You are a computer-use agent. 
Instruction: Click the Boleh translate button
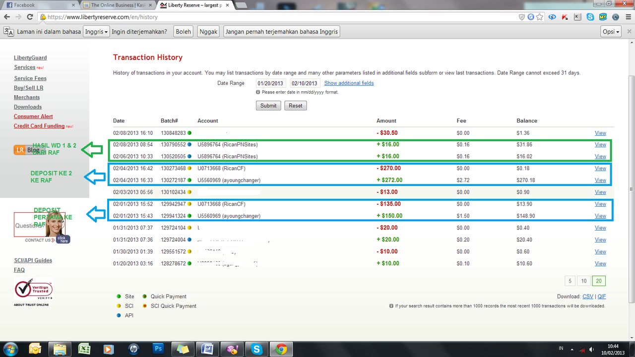point(183,32)
